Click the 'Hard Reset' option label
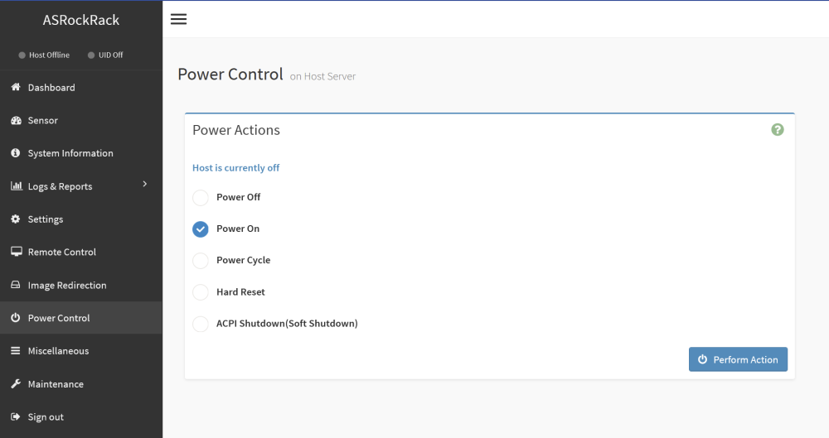Viewport: 829px width, 438px height. click(x=240, y=291)
